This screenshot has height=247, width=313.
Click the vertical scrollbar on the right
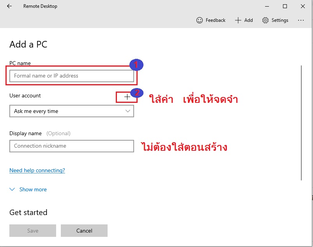302,123
